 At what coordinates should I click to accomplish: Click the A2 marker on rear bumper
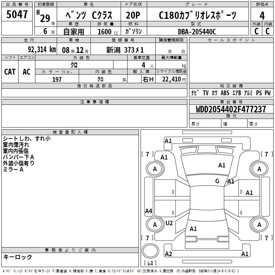click(168, 254)
